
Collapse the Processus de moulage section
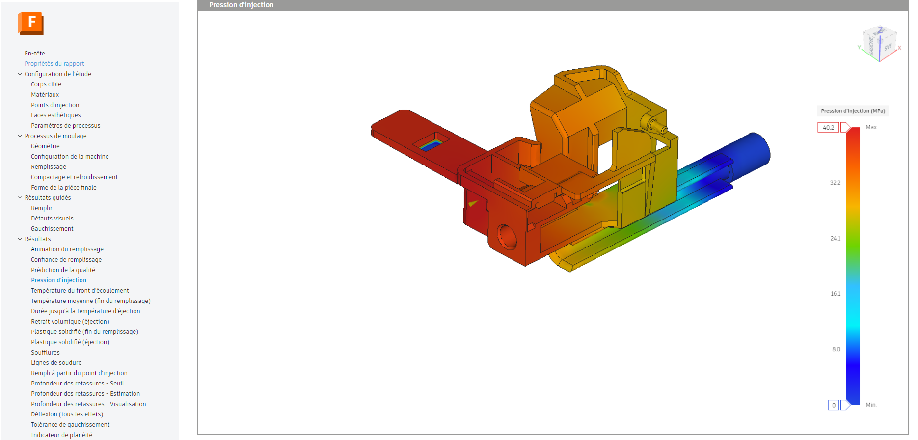pos(20,136)
